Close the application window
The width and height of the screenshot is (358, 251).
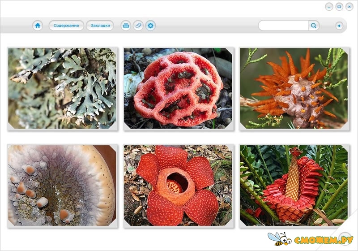click(349, 7)
